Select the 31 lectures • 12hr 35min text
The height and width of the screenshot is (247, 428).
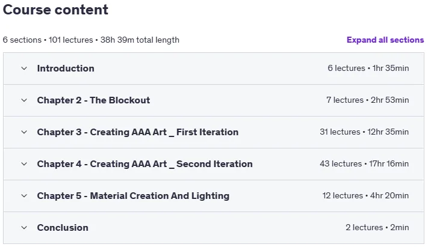(364, 132)
